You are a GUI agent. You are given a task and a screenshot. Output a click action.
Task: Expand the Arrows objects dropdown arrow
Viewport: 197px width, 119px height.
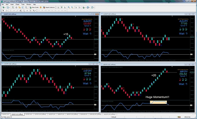pos(35,10)
